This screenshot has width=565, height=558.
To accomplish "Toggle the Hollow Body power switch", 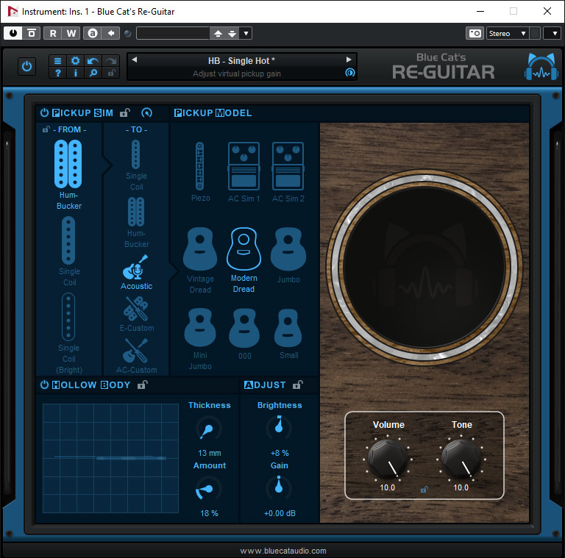I will click(44, 384).
